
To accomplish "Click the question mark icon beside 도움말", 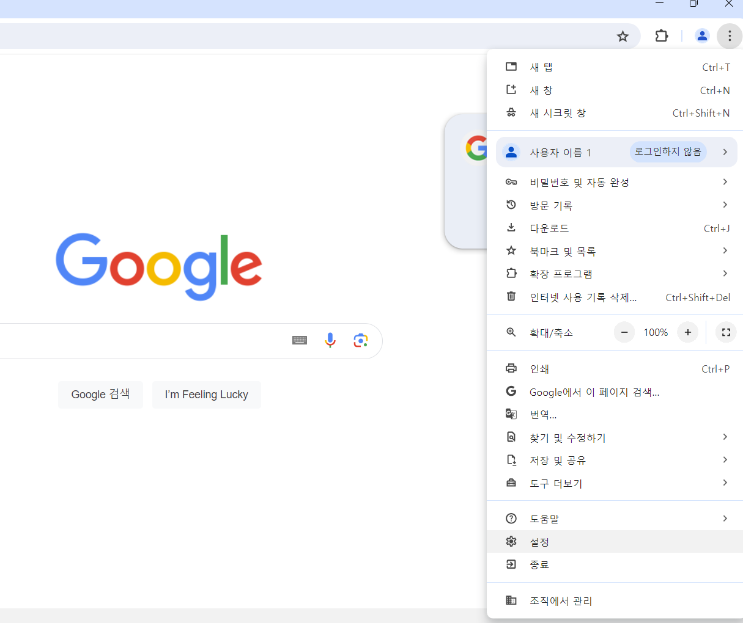I will (x=511, y=519).
